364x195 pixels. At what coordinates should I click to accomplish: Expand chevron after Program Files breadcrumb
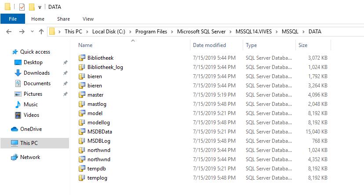172,32
